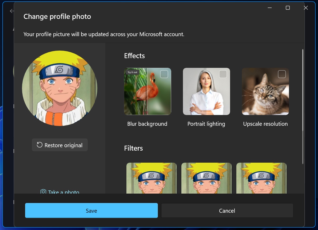Click the Restore original button
This screenshot has width=318, height=230.
[60, 145]
